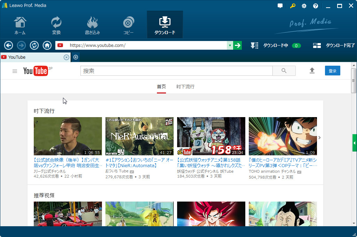Open the 妖怪ウォッチ 158話 video thumbnail
Viewport: 357px width, 237px height.
tap(211, 136)
